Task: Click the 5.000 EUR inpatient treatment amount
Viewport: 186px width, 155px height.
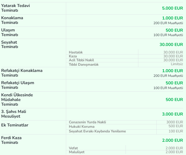Action: (172, 8)
